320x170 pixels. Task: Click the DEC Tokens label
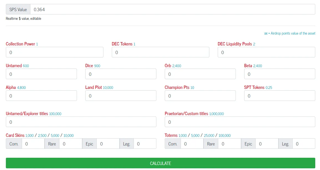tap(123, 44)
